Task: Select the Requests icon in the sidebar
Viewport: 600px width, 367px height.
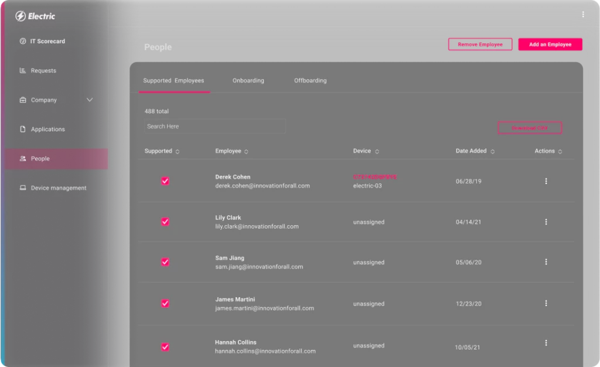Action: point(23,70)
